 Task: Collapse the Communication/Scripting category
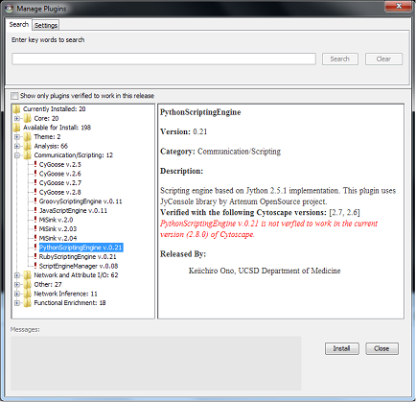click(17, 155)
